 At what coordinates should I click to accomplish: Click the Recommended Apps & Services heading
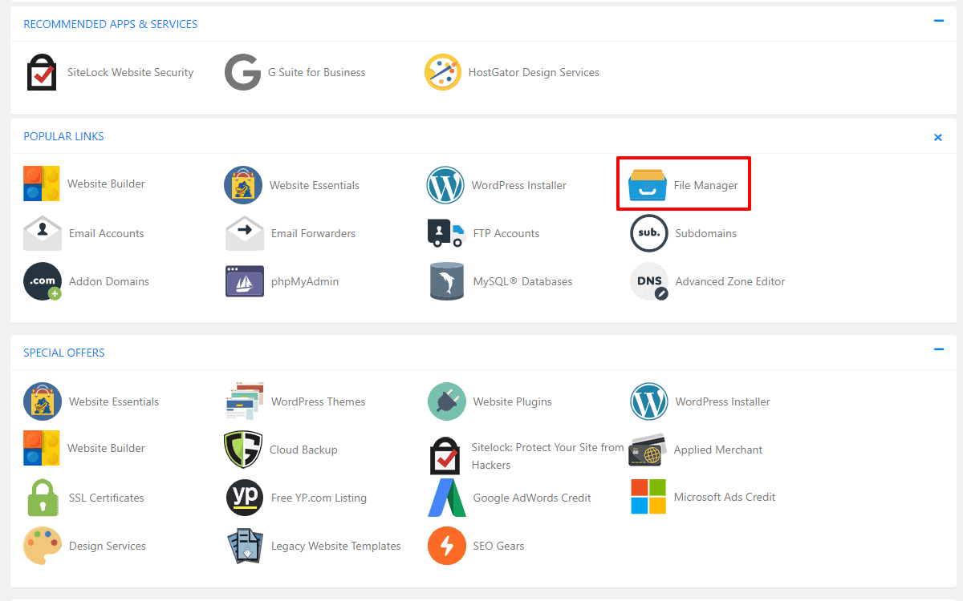111,24
